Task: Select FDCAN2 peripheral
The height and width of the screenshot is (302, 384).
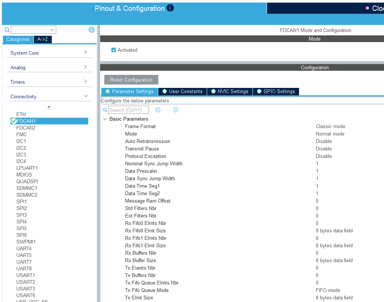Action: 26,128
